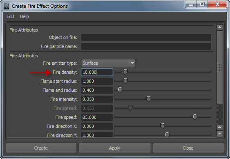Click the Fire emitter type label
The image size is (230, 159).
click(60, 63)
